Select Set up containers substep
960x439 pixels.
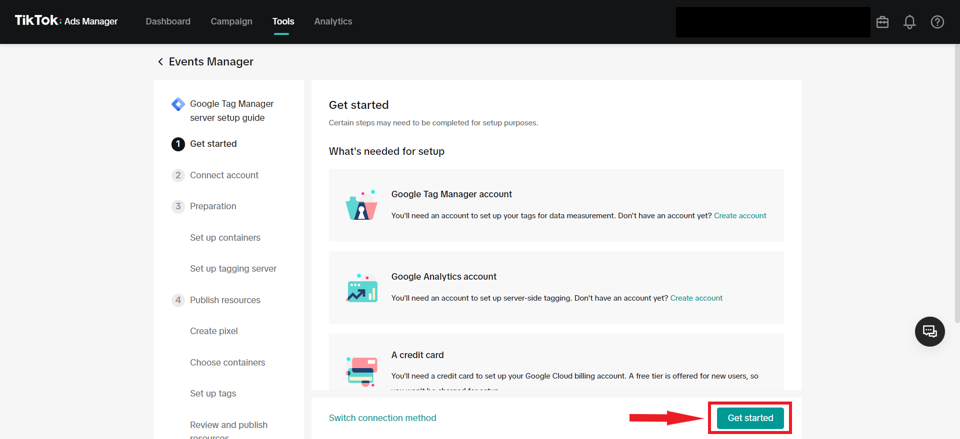(225, 238)
